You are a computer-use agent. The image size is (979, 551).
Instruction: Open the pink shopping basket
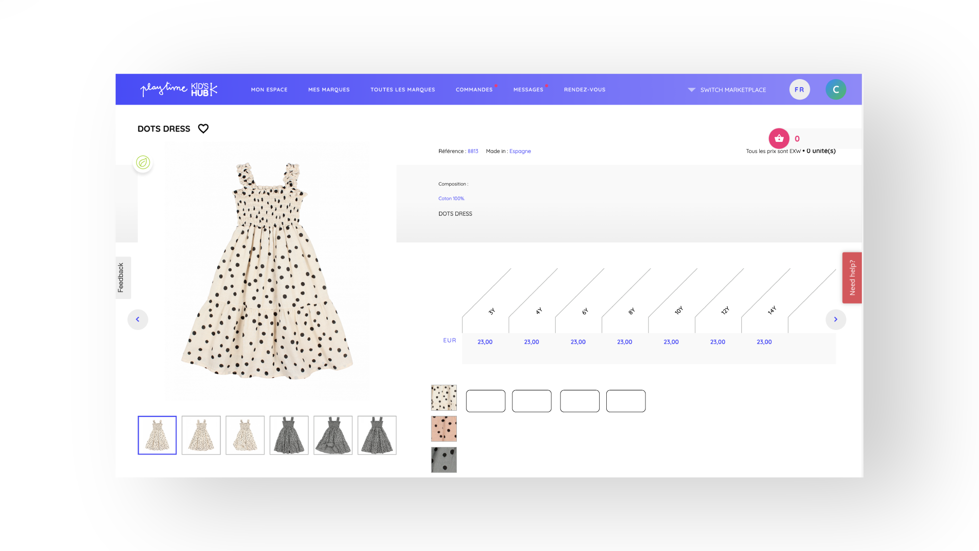(x=779, y=138)
